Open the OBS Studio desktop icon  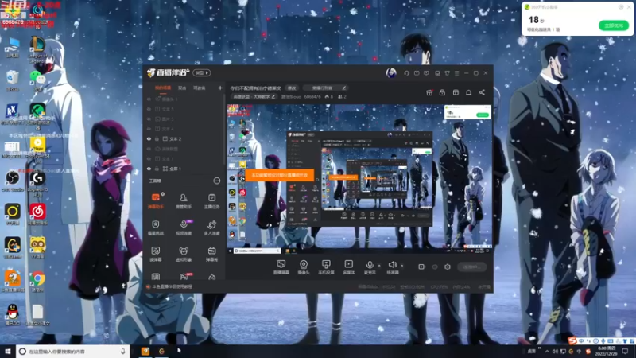(x=13, y=181)
